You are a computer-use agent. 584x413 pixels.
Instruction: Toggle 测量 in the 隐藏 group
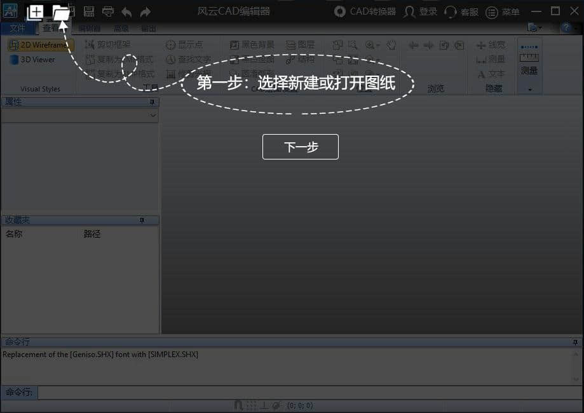click(491, 60)
